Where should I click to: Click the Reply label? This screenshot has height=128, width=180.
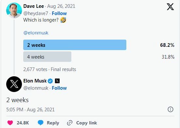click(53, 123)
